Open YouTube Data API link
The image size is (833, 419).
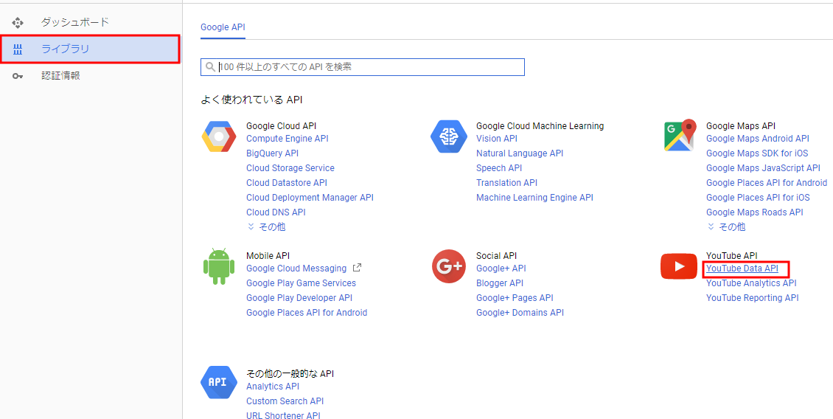click(742, 269)
